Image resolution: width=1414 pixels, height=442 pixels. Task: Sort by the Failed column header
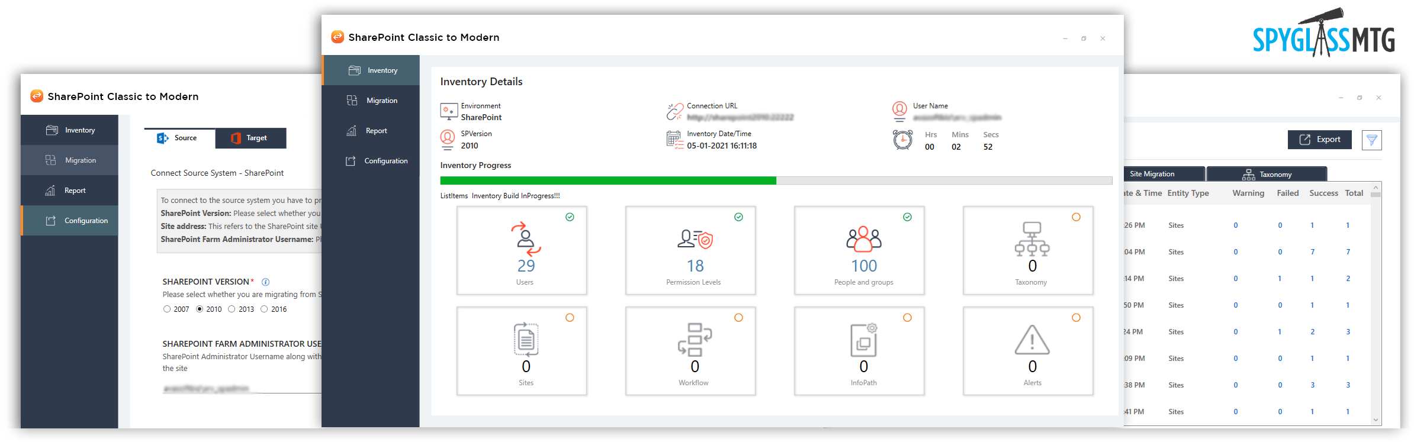(x=1287, y=193)
